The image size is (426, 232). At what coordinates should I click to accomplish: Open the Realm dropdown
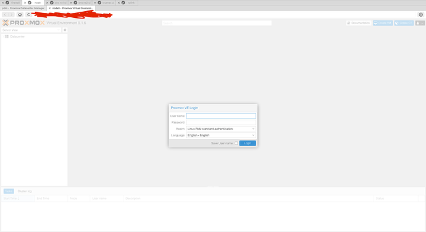click(221, 129)
